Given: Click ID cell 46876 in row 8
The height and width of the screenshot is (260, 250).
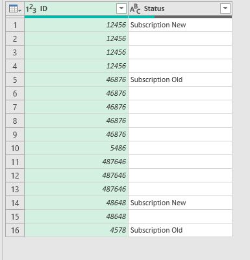Looking at the screenshot, I should click(77, 121).
